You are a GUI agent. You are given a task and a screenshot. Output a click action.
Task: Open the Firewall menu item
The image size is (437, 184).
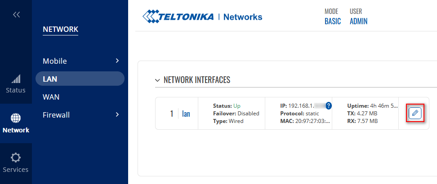(56, 114)
